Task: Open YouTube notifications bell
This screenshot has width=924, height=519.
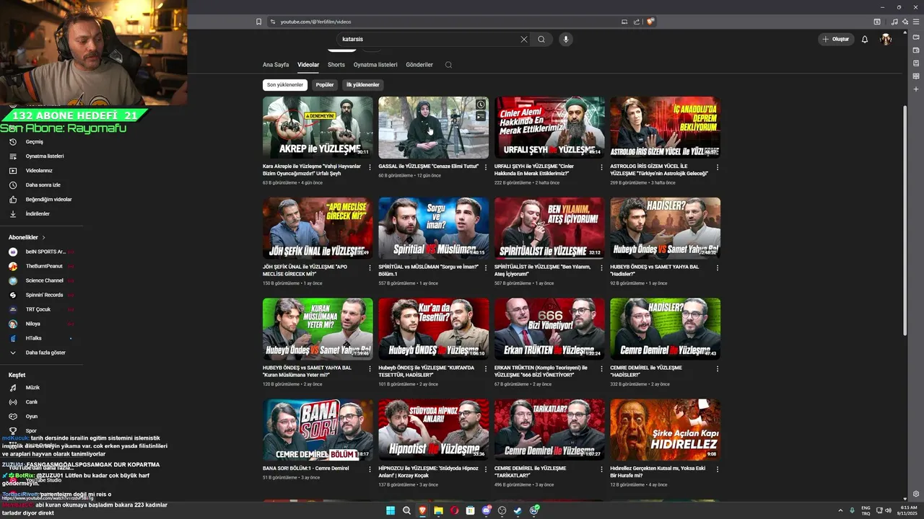Action: pos(865,40)
